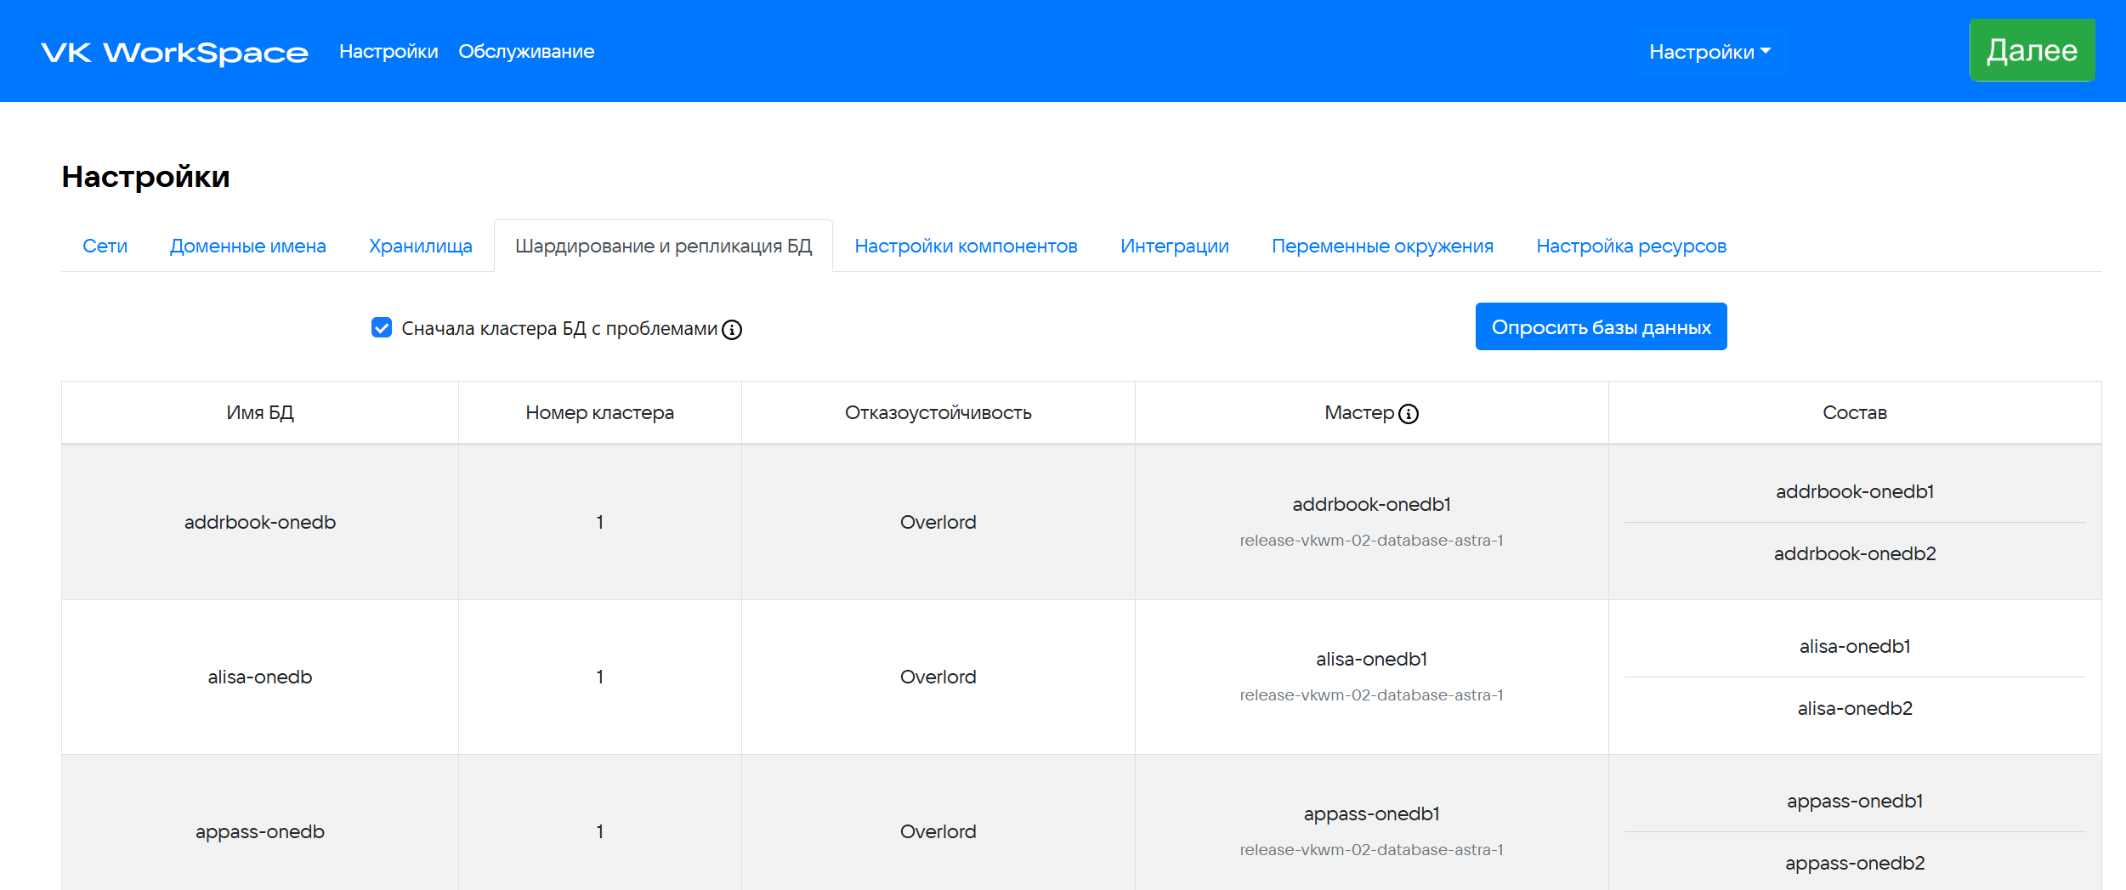
Task: Click addrbook-onedb1 in the Состав column
Action: click(x=1854, y=491)
